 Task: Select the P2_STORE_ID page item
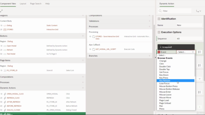point(12,71)
